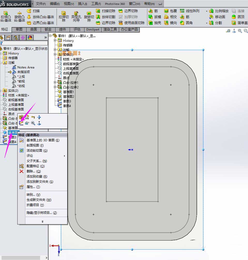248x260 pixels.
Task: Open the 工具(T) menu
Action: [96, 4]
